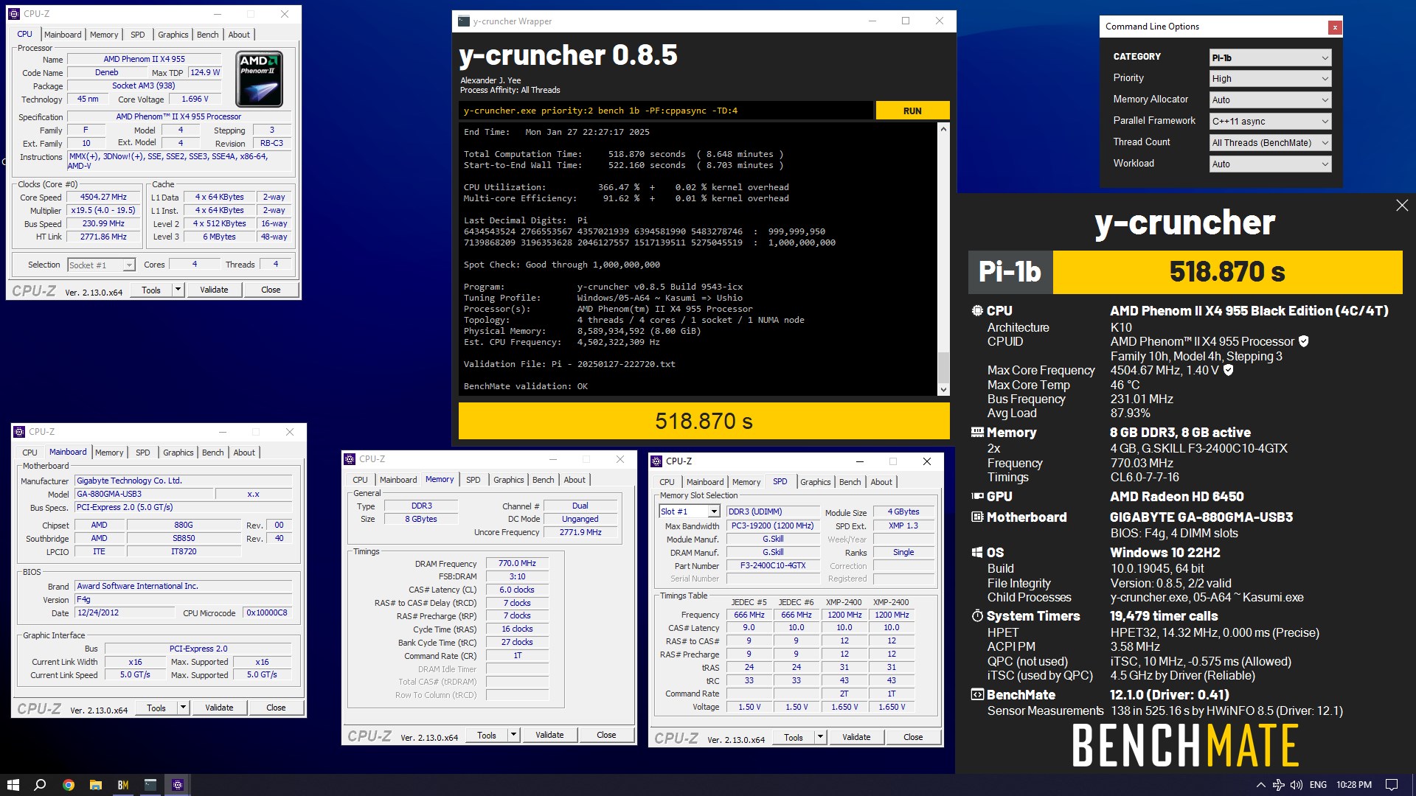Viewport: 1416px width, 796px height.
Task: Open Parallel Framework dropdown
Action: click(1270, 122)
